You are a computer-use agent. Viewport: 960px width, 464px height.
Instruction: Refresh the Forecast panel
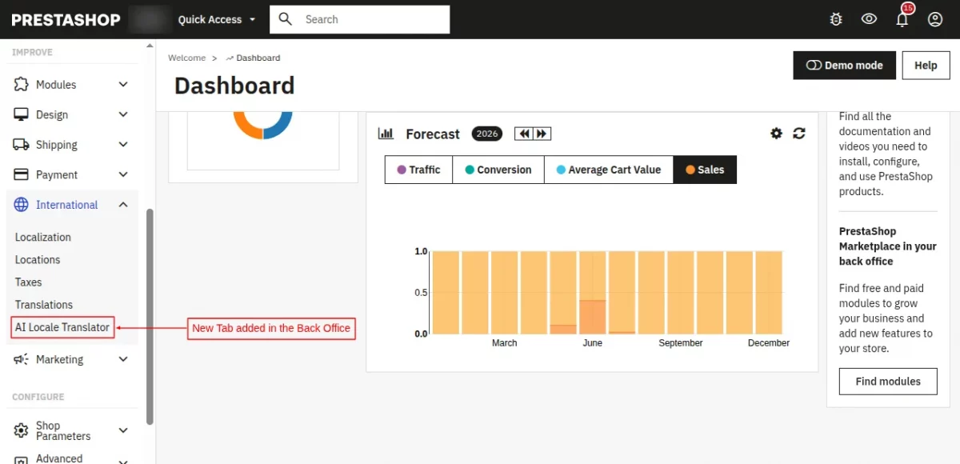[798, 134]
